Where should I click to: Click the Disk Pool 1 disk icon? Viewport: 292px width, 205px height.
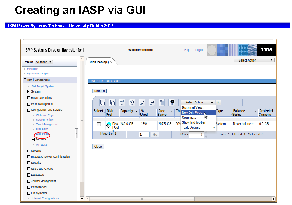coord(109,125)
